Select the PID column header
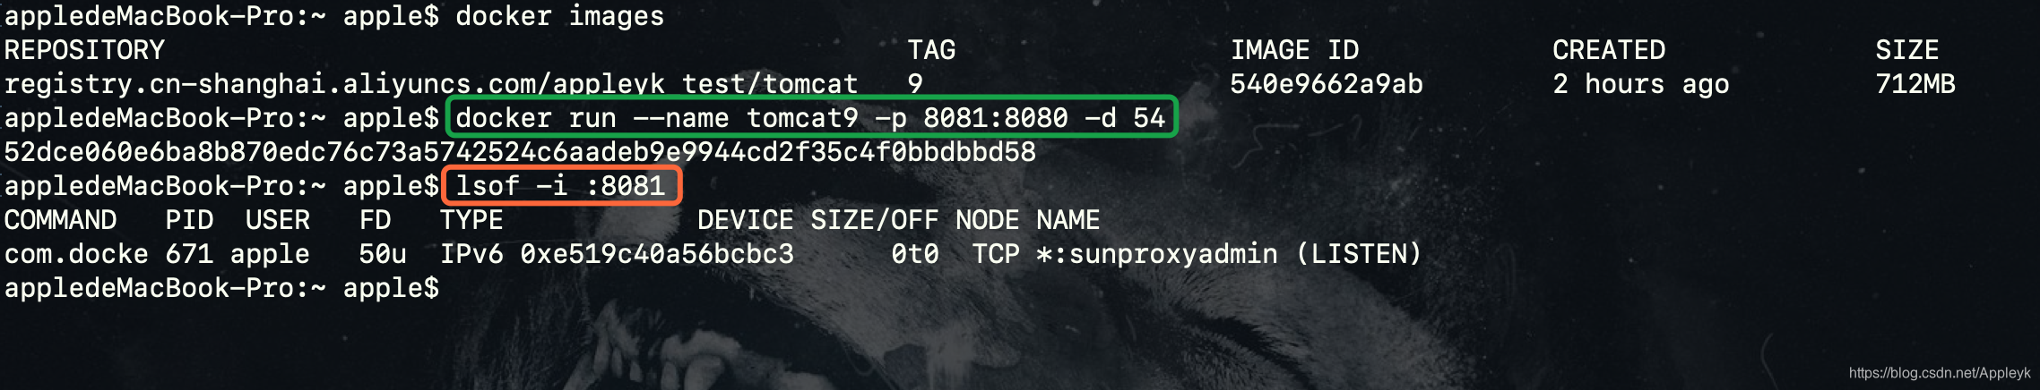Screen dimensions: 2040x390 [189, 220]
